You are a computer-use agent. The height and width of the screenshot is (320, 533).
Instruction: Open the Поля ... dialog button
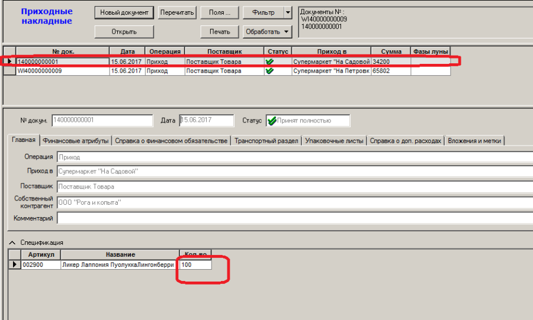click(220, 12)
